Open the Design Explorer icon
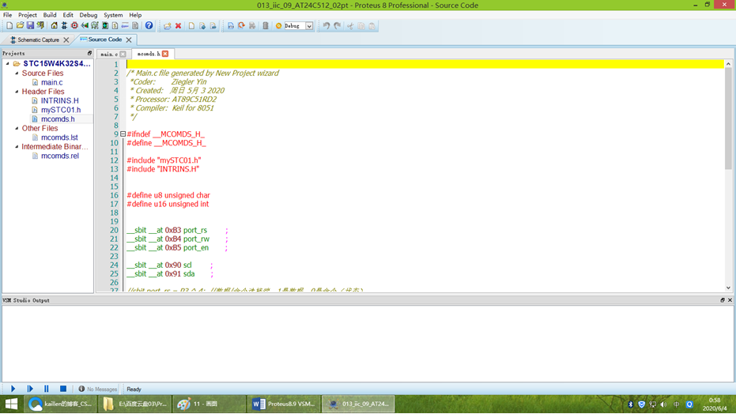This screenshot has height=414, width=736. [105, 26]
